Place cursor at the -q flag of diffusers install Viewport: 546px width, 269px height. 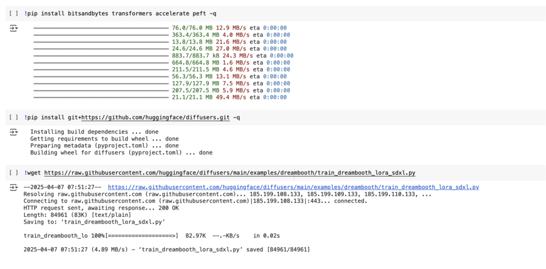click(236, 118)
